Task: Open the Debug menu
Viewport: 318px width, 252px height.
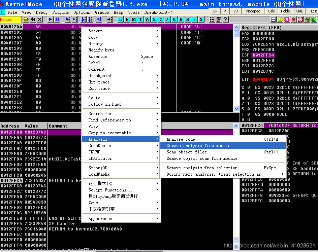Action: pyautogui.click(x=41, y=12)
